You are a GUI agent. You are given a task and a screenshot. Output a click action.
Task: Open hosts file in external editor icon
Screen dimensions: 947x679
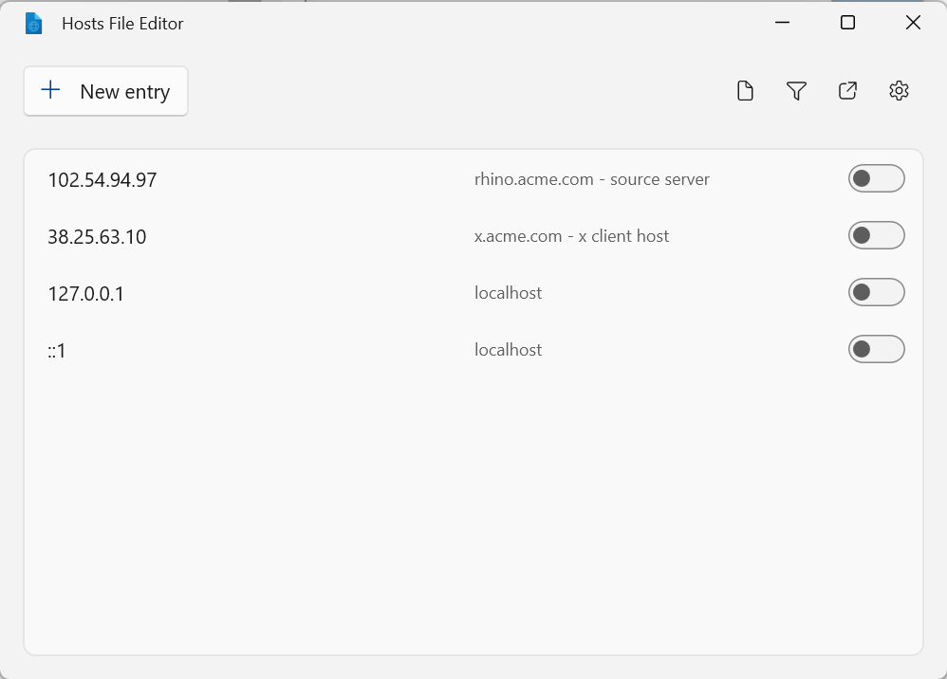847,90
